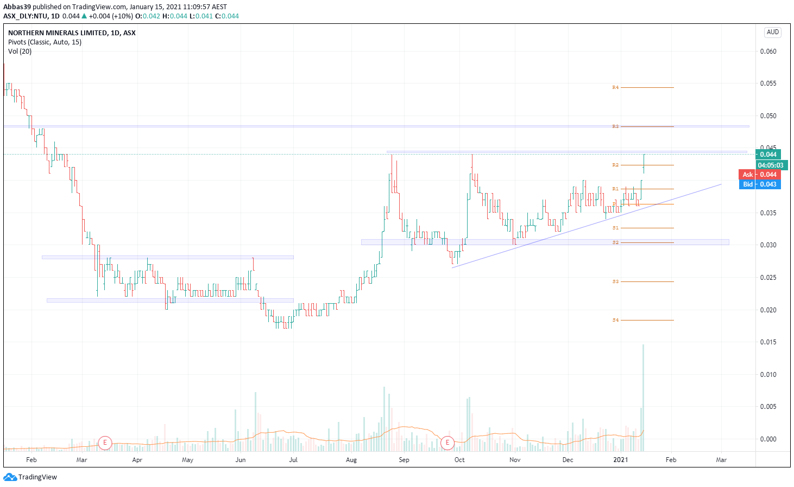Click the 2021 time axis label
This screenshot has width=794, height=487.
coord(620,460)
